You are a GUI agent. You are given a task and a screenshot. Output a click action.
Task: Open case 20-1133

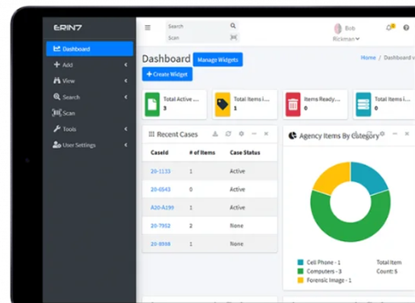click(x=160, y=171)
